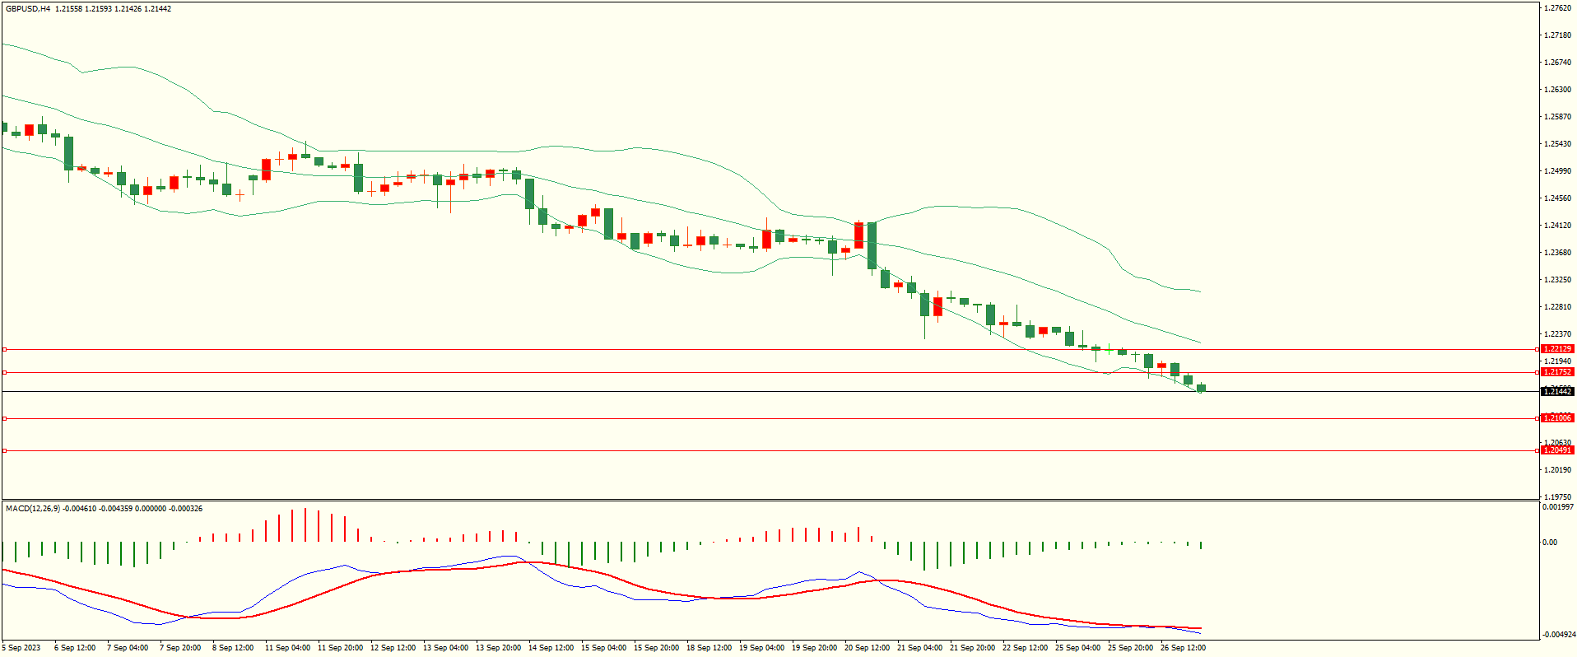Select the red 1.20491 price tag
Image resolution: width=1577 pixels, height=657 pixels.
click(x=1556, y=450)
